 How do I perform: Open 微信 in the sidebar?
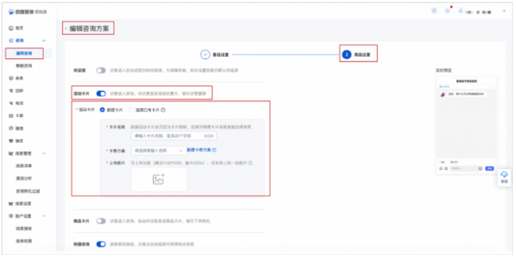click(19, 128)
